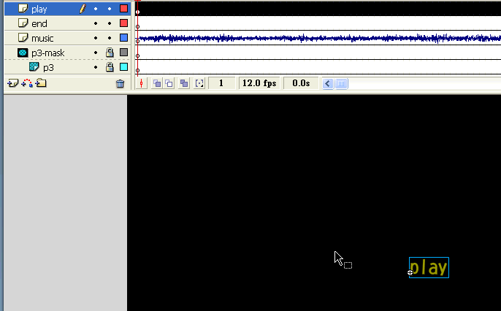501x311 pixels.
Task: Select the p3 masked layer
Action: tap(67, 67)
